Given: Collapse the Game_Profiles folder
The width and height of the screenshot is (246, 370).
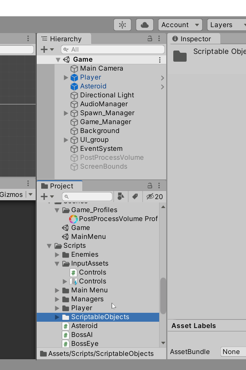Looking at the screenshot, I should [x=57, y=210].
